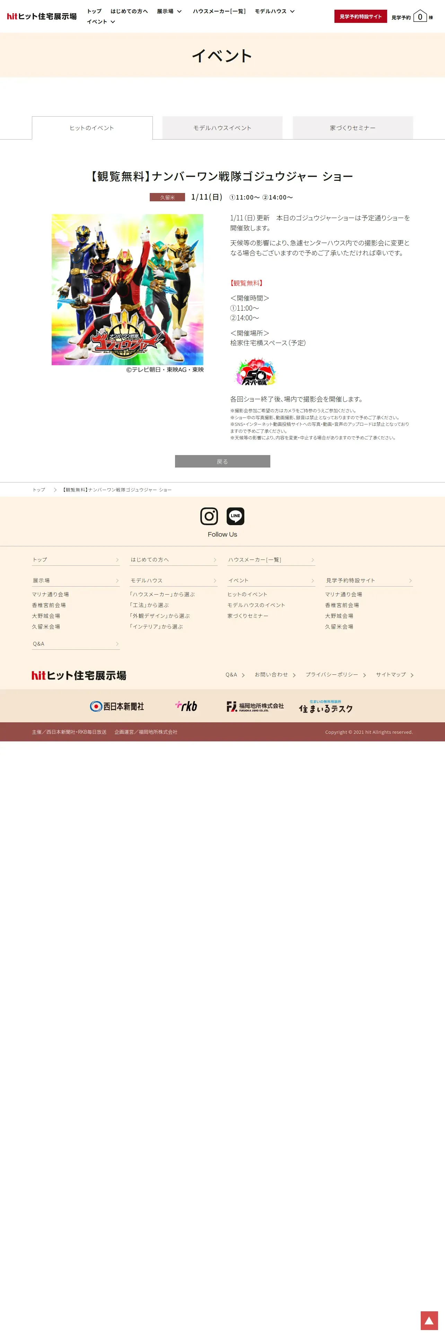Open the rkb sponsor logo
The width and height of the screenshot is (445, 1337).
pyautogui.click(x=186, y=706)
